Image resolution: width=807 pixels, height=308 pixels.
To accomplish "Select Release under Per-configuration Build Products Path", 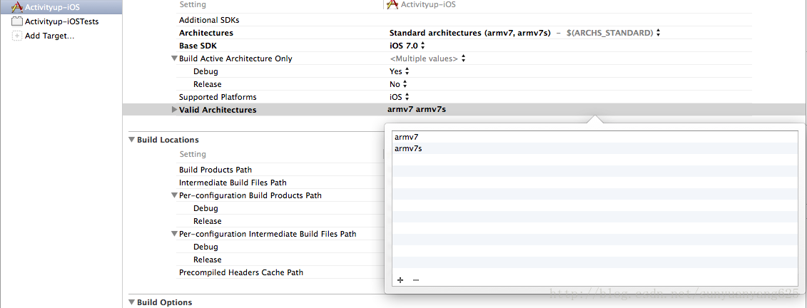I will [x=208, y=221].
